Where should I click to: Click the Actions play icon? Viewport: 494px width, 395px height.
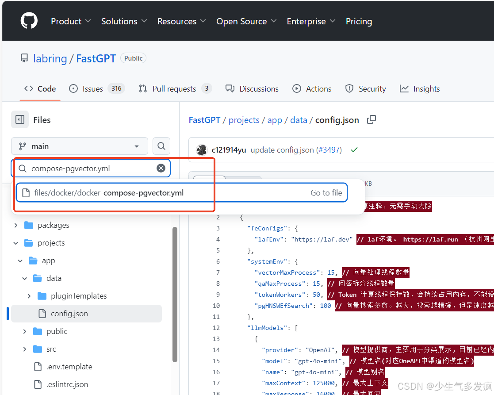(x=296, y=89)
